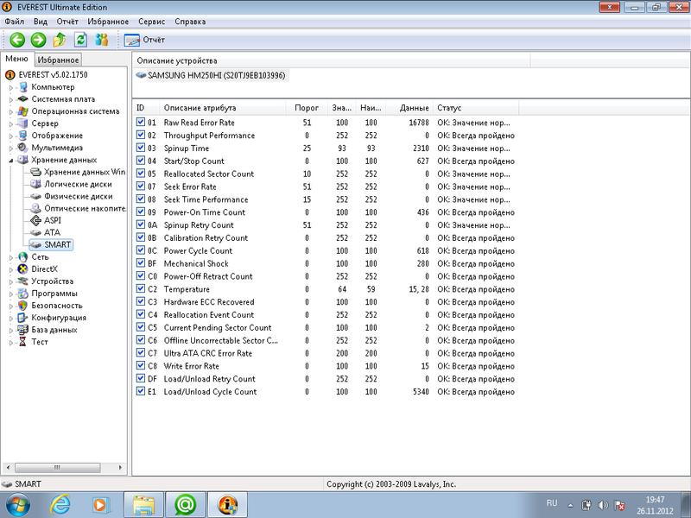Select the SAMSUNG HM250HI drive entry
691x518 pixels.
point(211,75)
